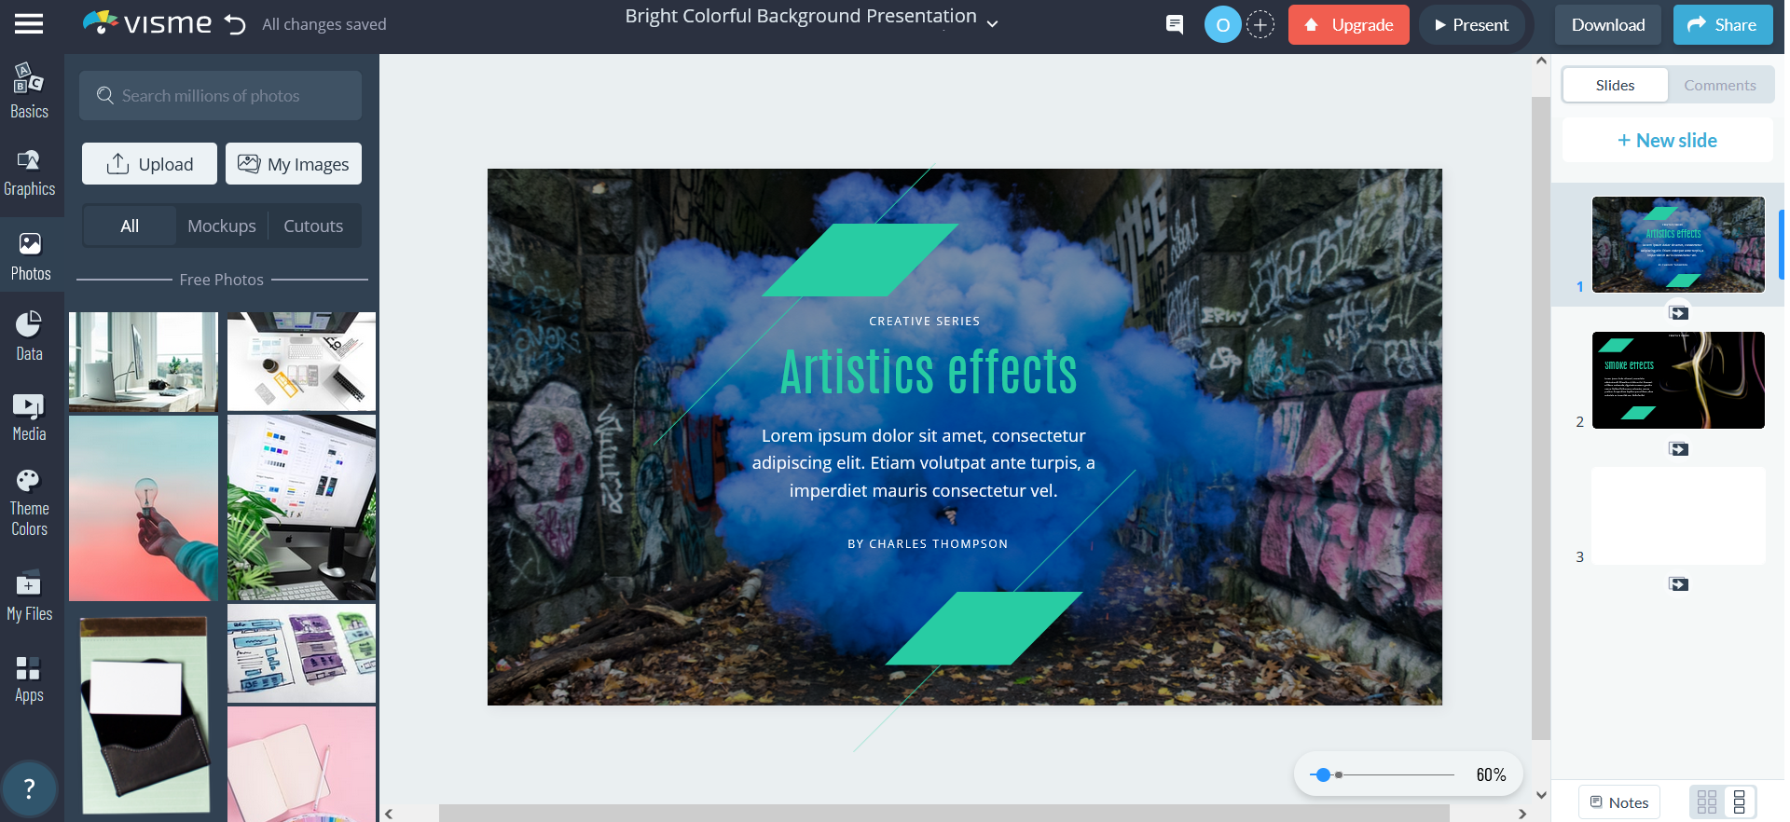Viewport: 1790px width, 822px height.
Task: Switch to grid slide view
Action: 1707,801
